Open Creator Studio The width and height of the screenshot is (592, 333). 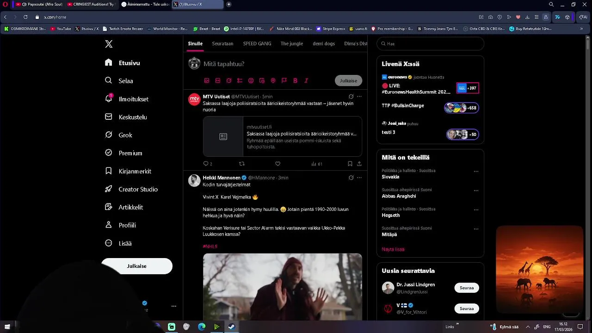point(131,189)
